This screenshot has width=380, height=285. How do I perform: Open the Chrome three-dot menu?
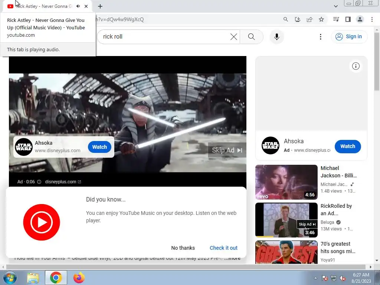click(372, 19)
